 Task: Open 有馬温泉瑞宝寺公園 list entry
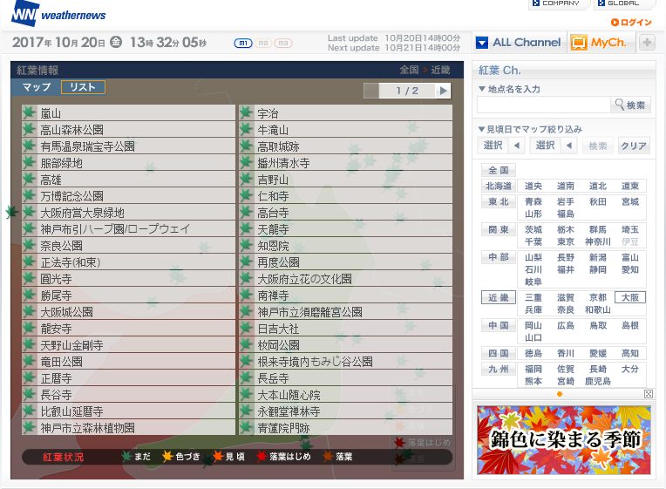pyautogui.click(x=128, y=146)
